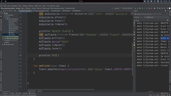The width and height of the screenshot is (171, 96).
Task: Open project view Android dropdown
Action: [x=5, y=11]
